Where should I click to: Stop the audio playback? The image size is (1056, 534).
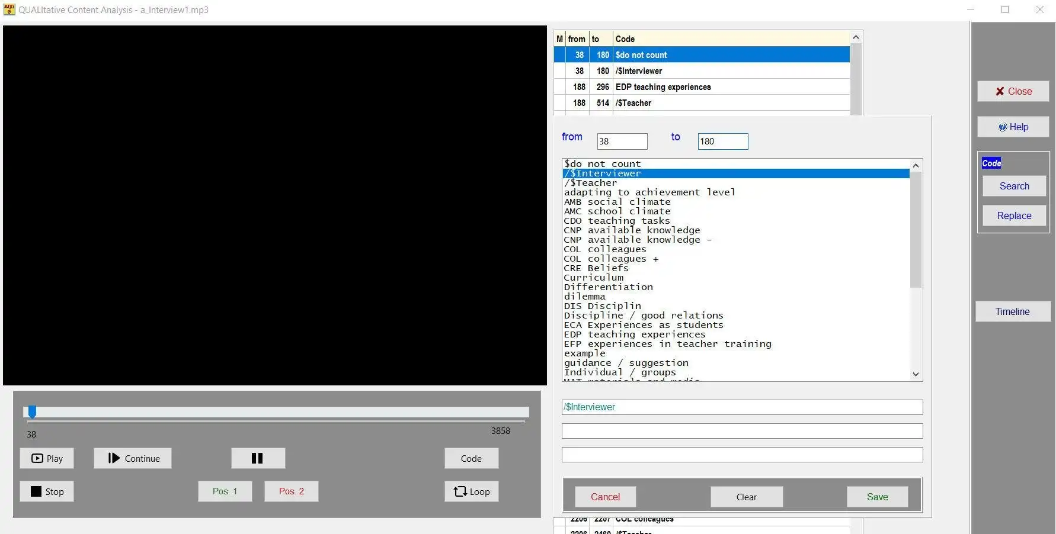47,491
